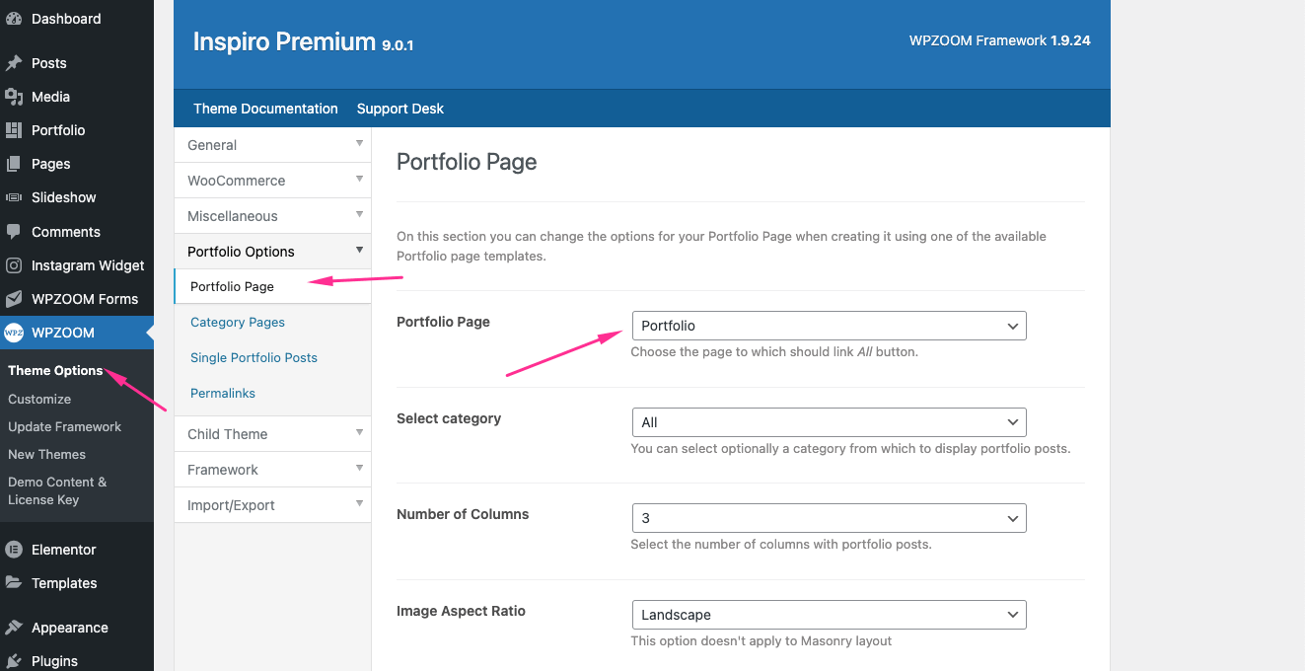Image resolution: width=1305 pixels, height=671 pixels.
Task: Click the Appearance paintbrush icon
Action: [x=14, y=628]
